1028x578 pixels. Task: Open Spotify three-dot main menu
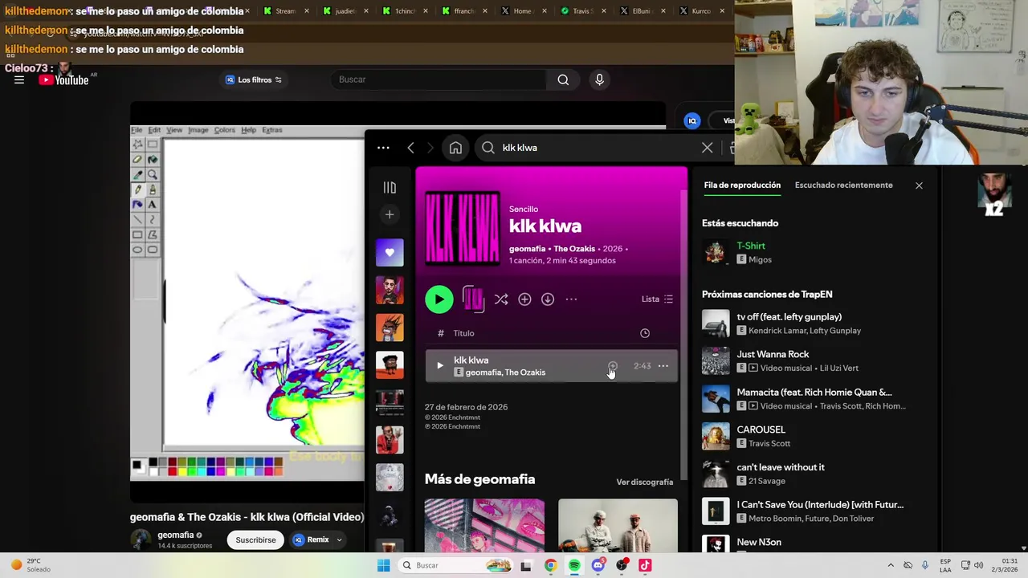coord(383,148)
